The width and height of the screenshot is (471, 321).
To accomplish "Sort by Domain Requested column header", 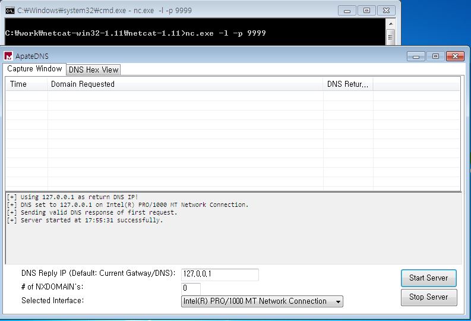I will point(185,84).
